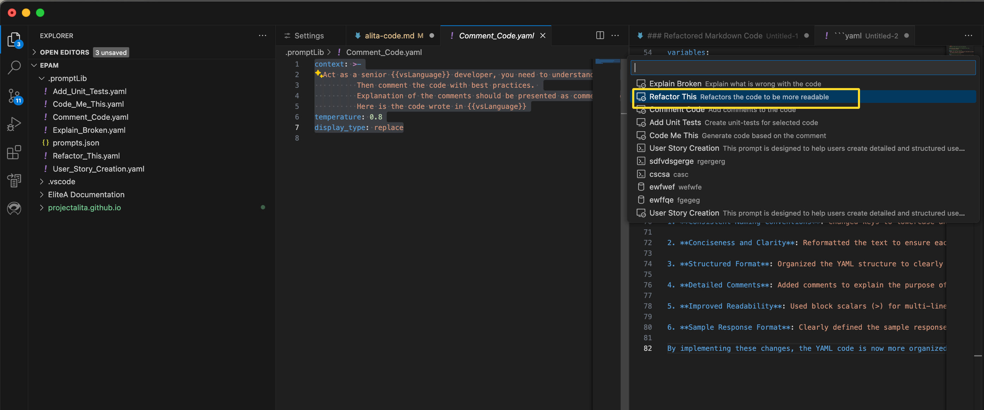Click the Settings tab icon

[287, 36]
